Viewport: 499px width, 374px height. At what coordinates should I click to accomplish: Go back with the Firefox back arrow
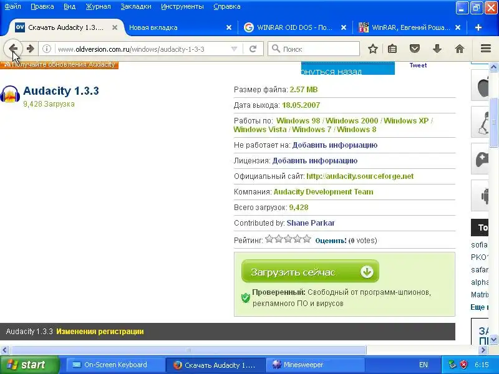point(13,49)
